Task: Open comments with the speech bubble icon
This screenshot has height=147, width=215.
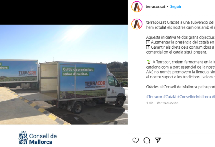Action: coord(147,140)
